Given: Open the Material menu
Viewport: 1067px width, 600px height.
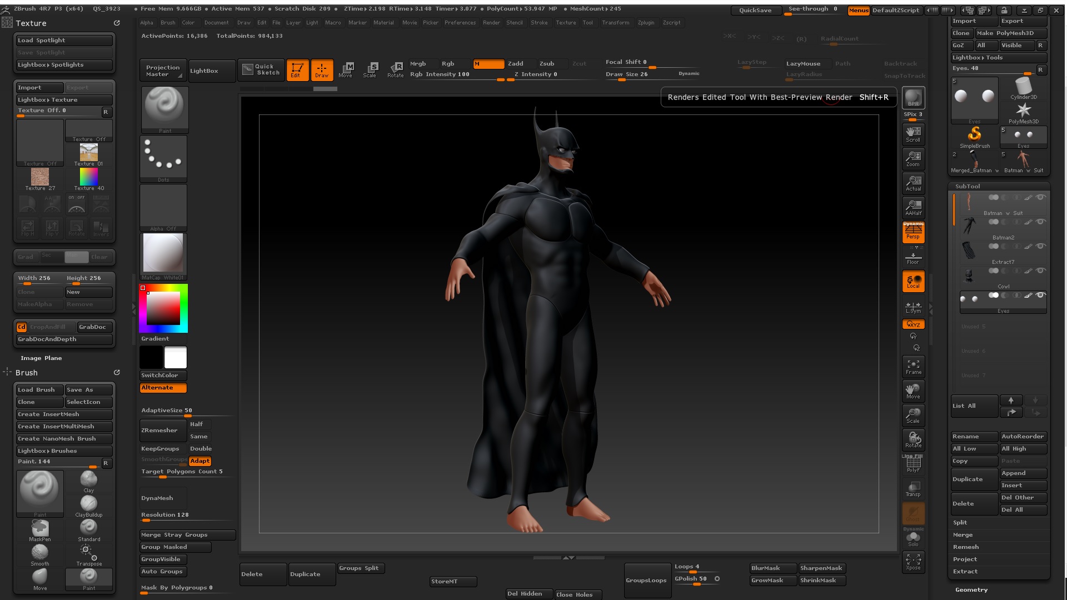Looking at the screenshot, I should 383,23.
